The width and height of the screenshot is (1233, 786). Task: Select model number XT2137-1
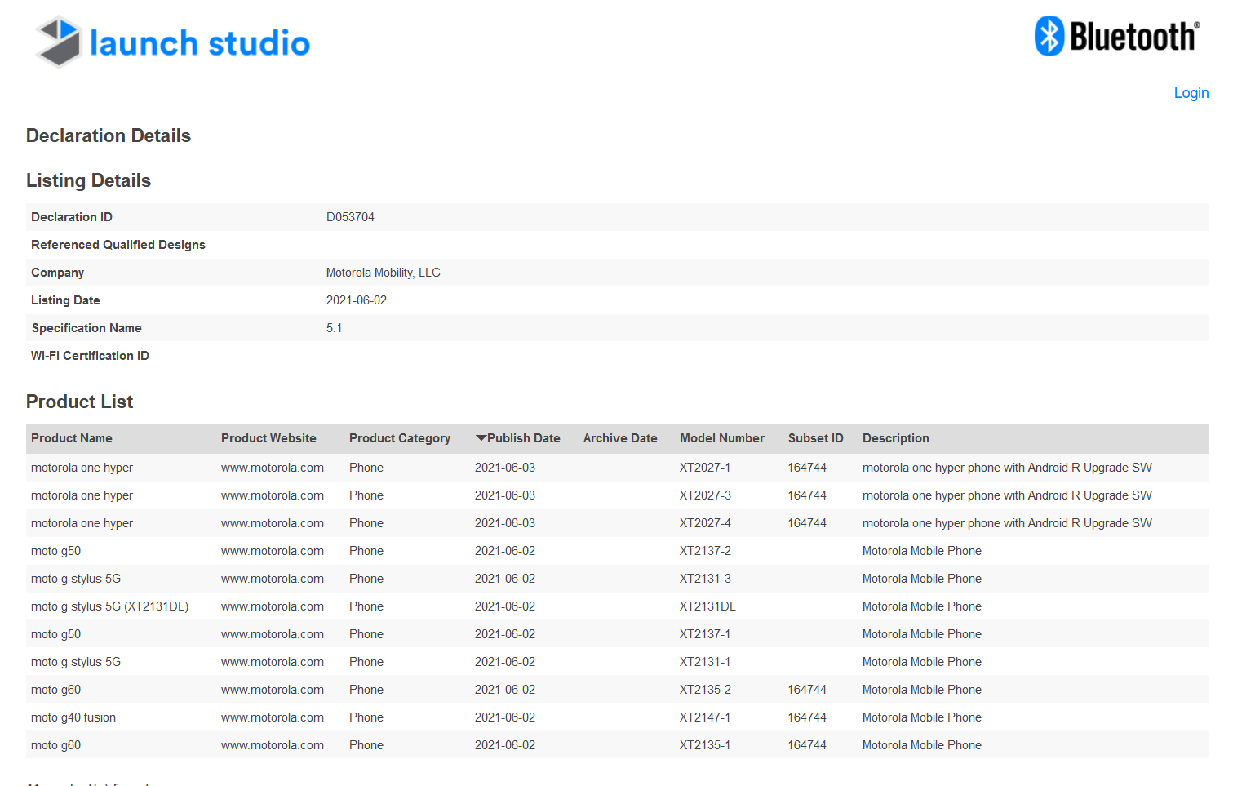pos(705,634)
